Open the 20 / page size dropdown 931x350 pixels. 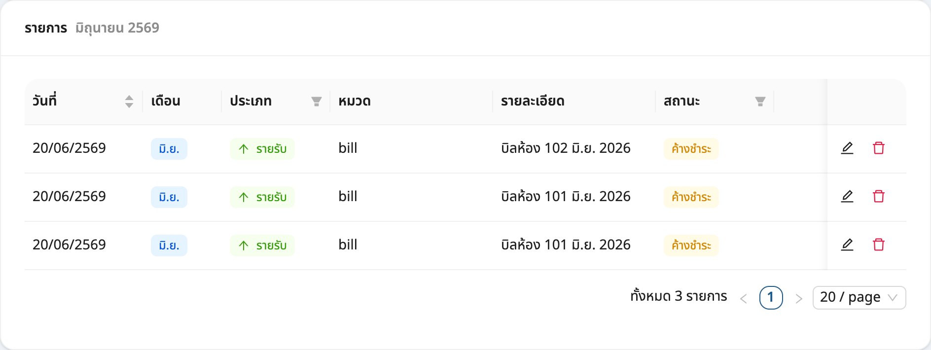pos(859,298)
